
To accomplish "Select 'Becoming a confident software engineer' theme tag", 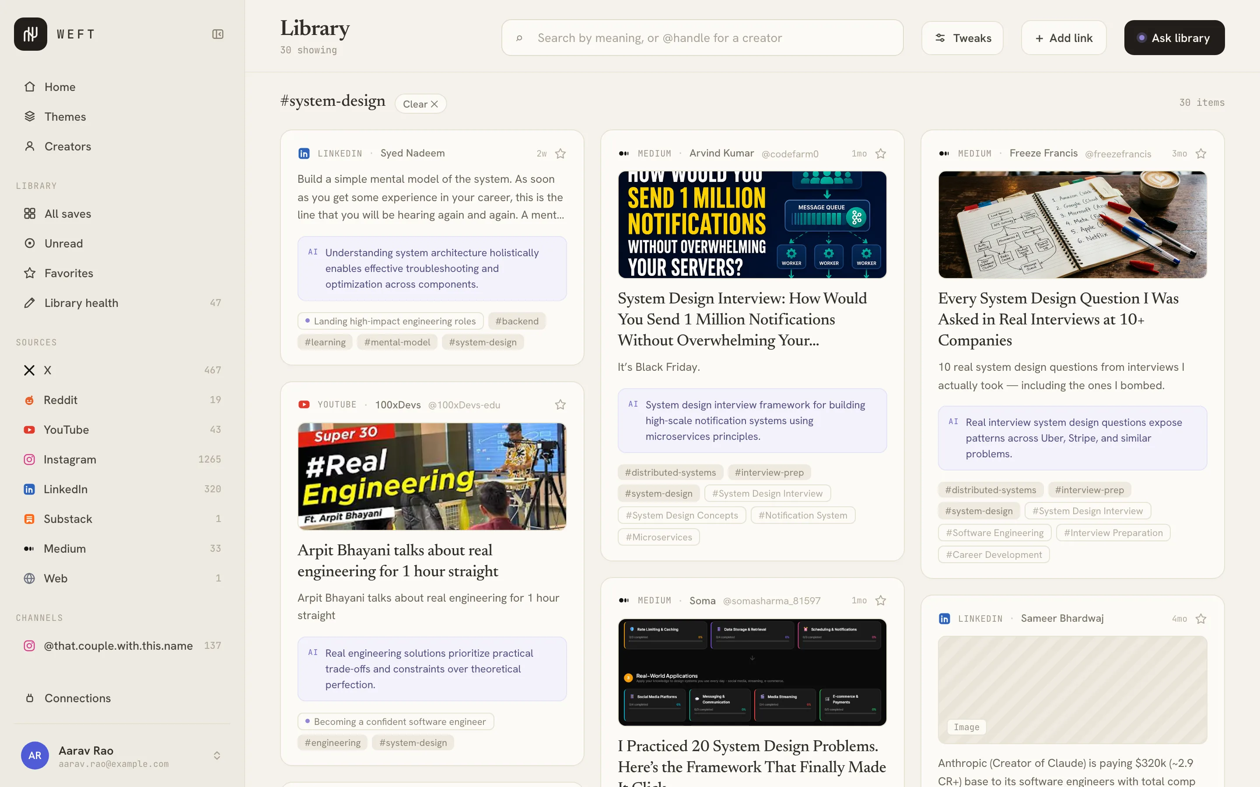I will coord(395,721).
